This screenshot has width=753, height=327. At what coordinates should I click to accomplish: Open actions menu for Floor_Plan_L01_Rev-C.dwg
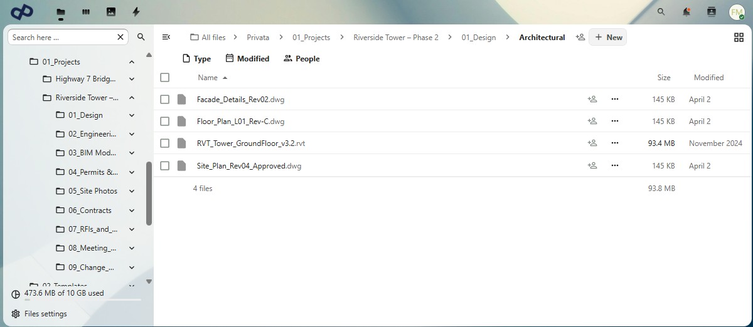[x=615, y=121]
